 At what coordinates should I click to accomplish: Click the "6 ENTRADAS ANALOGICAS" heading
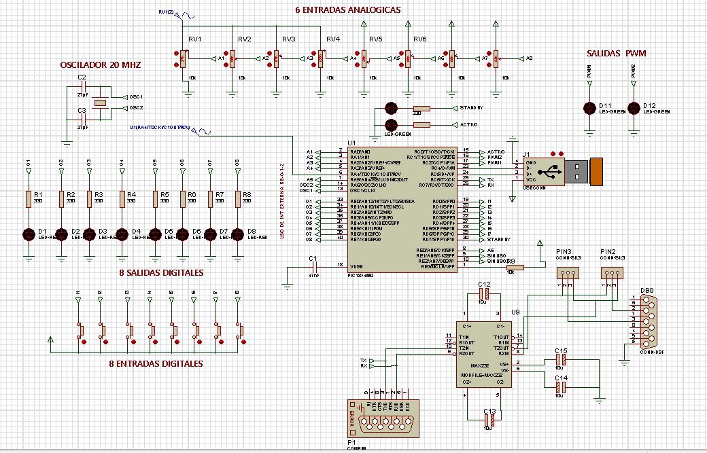point(347,10)
